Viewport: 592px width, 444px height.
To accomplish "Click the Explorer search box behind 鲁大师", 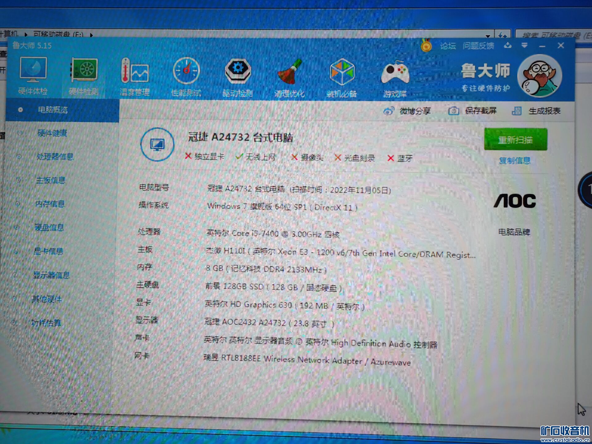I will (553, 35).
